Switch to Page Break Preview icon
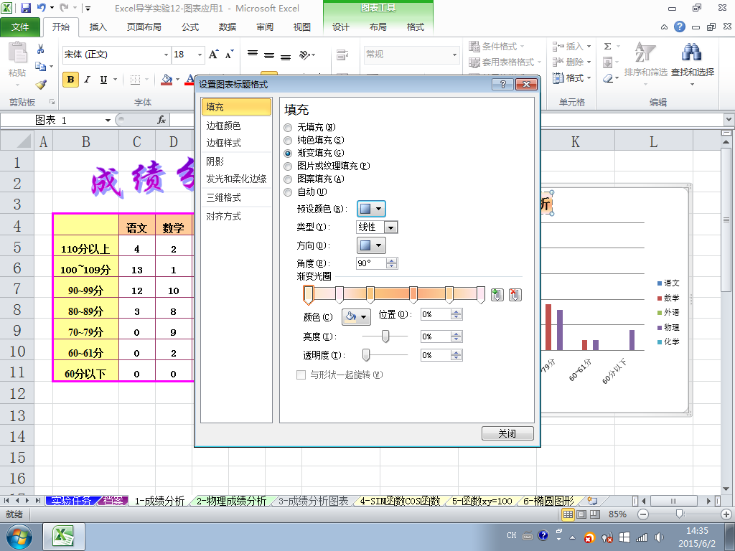Screen dimensions: 735x551 point(595,514)
